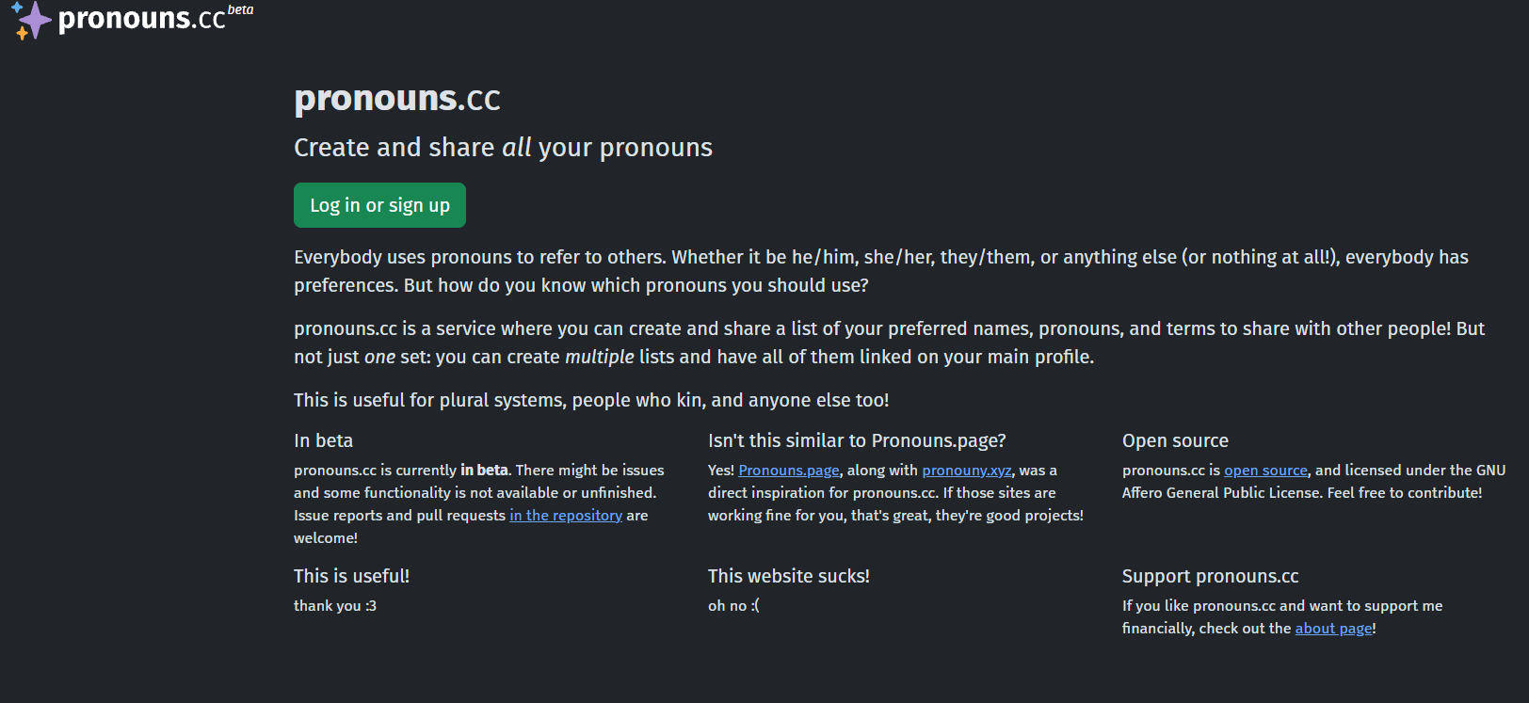Visit the pronouny.xyz link
This screenshot has width=1529, height=703.
tap(966, 471)
